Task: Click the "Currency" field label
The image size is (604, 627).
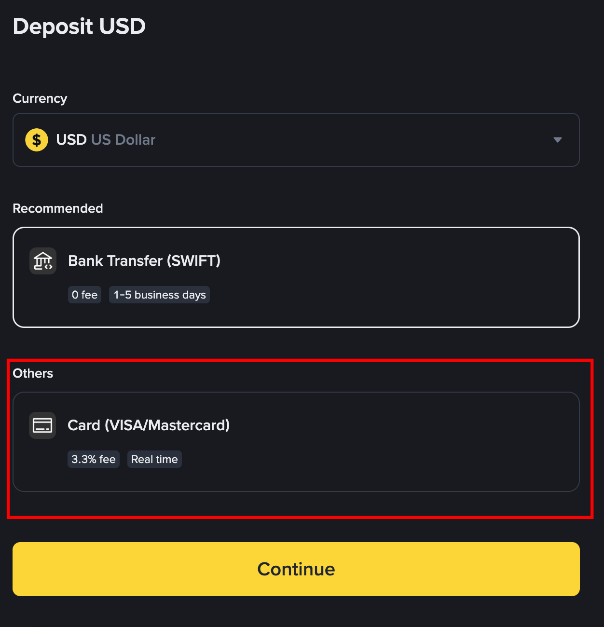Action: (x=40, y=98)
